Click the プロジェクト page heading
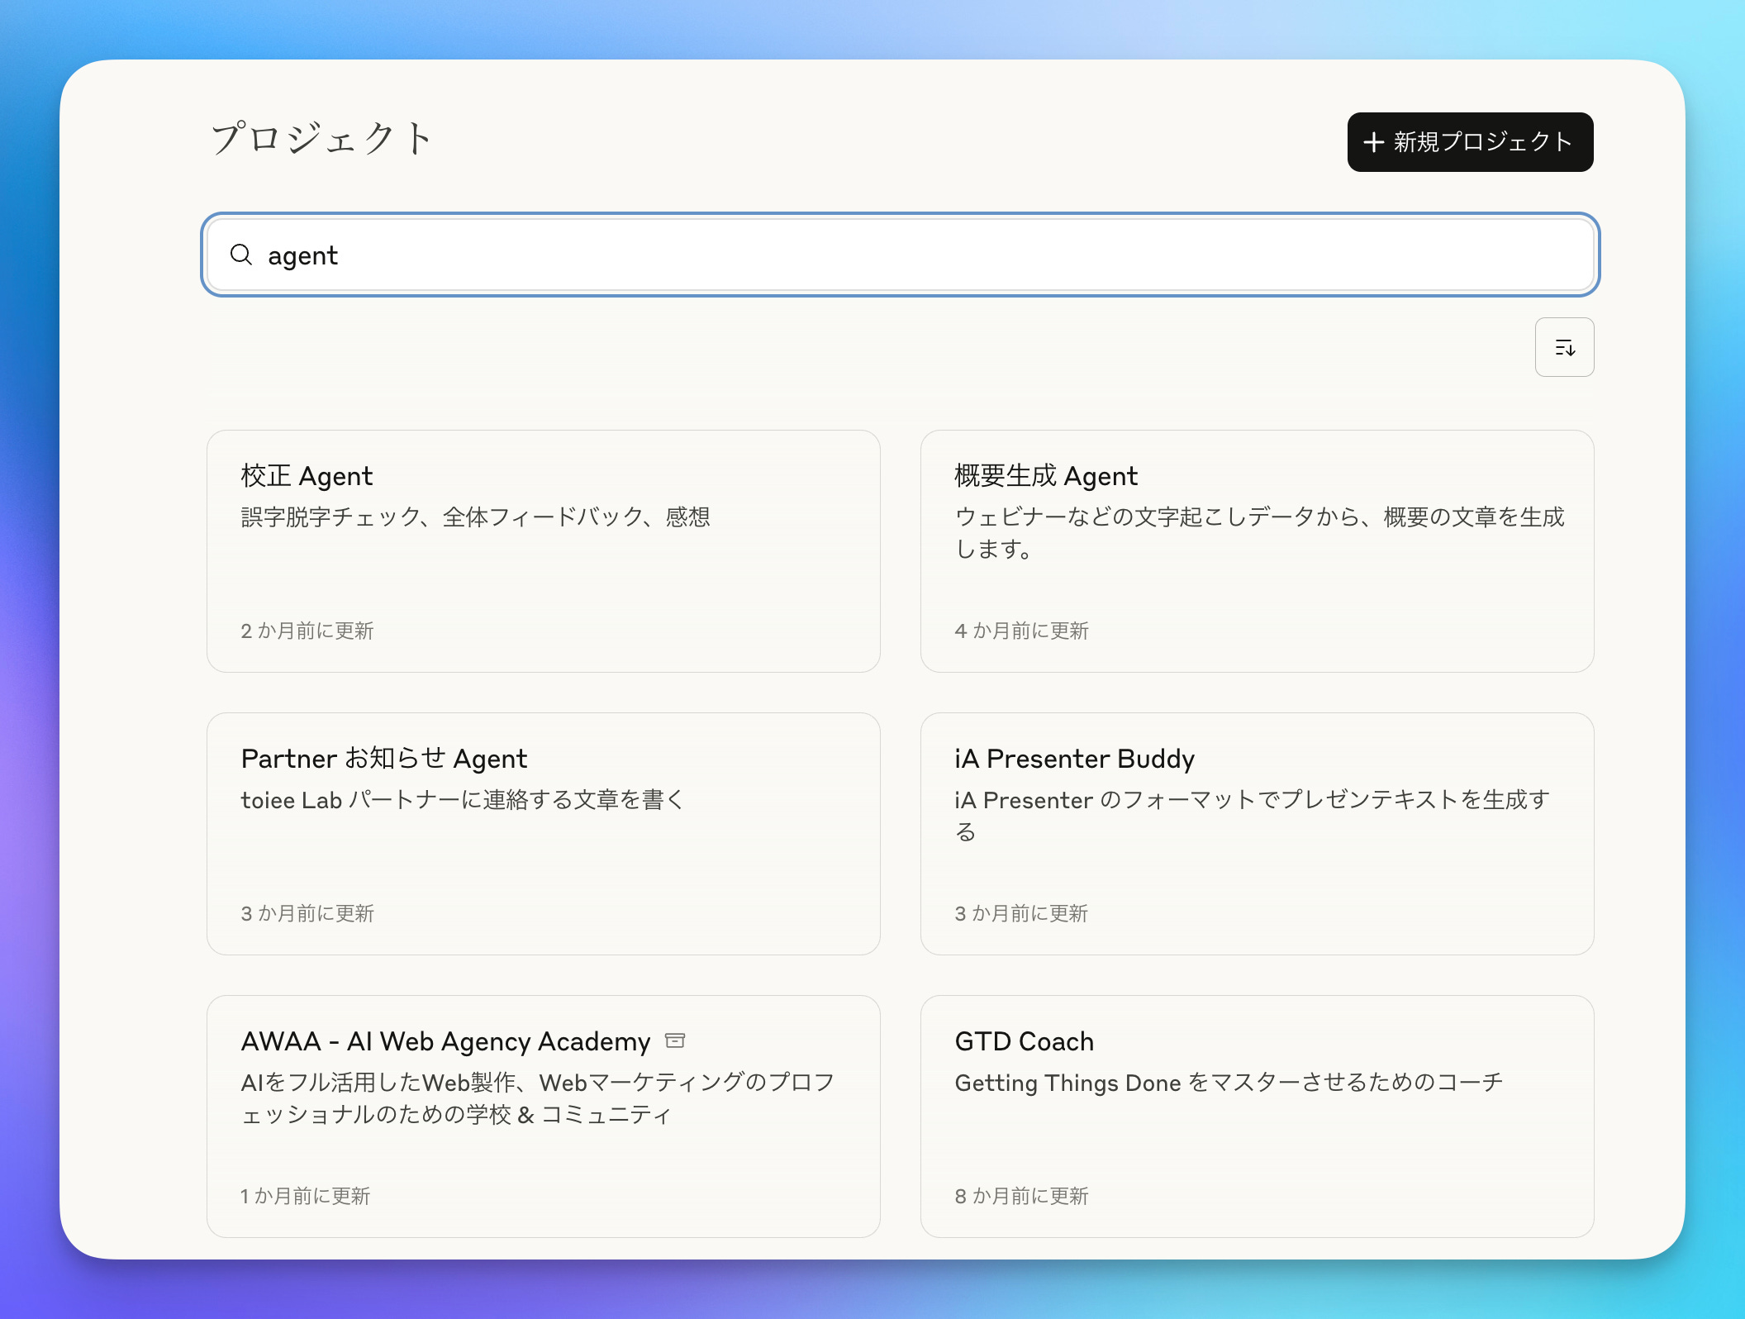This screenshot has height=1319, width=1745. [322, 138]
